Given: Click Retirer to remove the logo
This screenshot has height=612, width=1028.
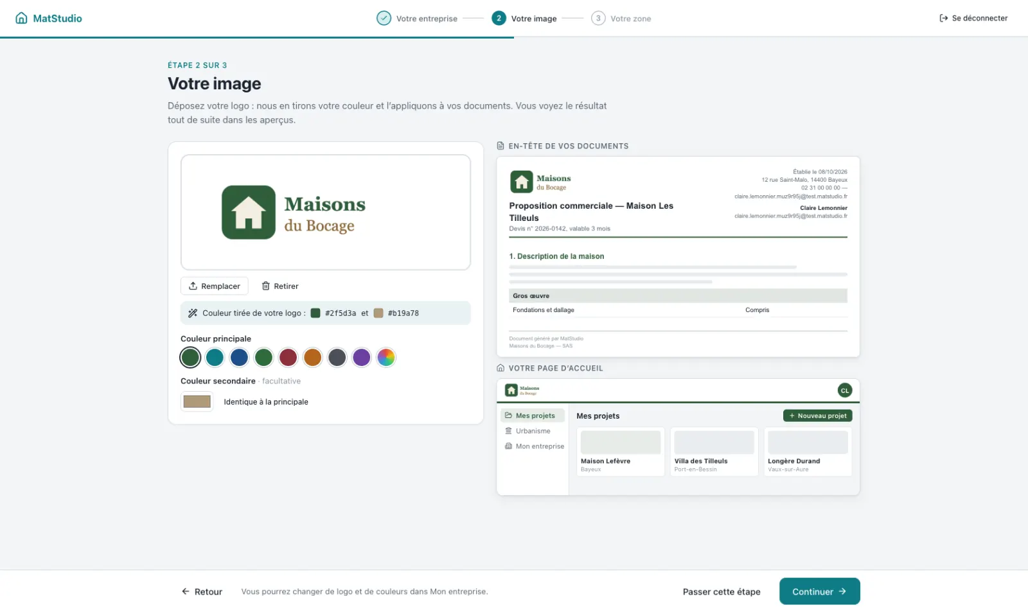Looking at the screenshot, I should (x=280, y=286).
